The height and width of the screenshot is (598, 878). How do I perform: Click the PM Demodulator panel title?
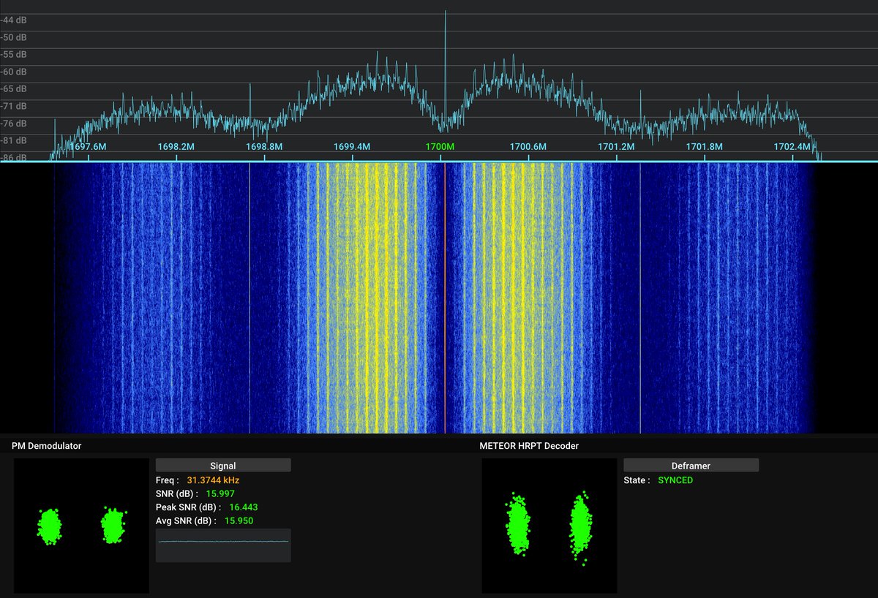47,445
